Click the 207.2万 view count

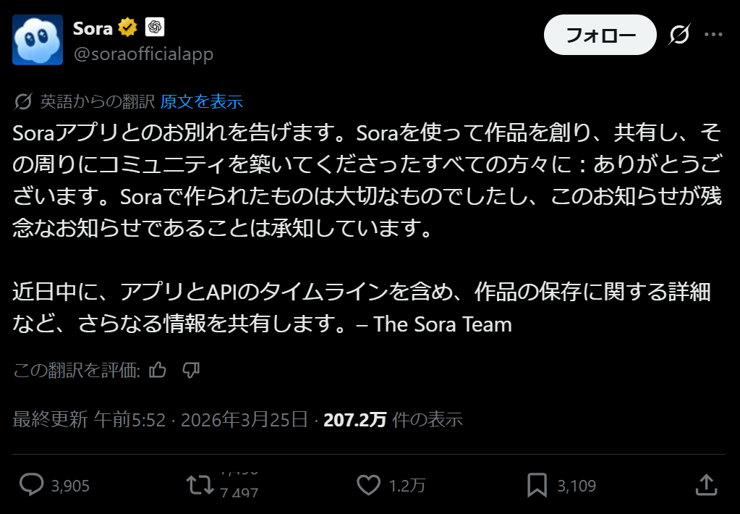(x=354, y=419)
